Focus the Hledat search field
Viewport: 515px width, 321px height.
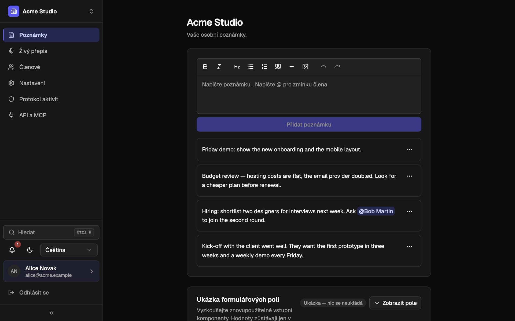tap(51, 232)
